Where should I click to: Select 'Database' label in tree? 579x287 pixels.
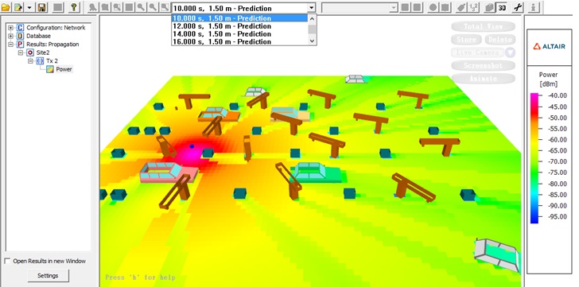[38, 36]
